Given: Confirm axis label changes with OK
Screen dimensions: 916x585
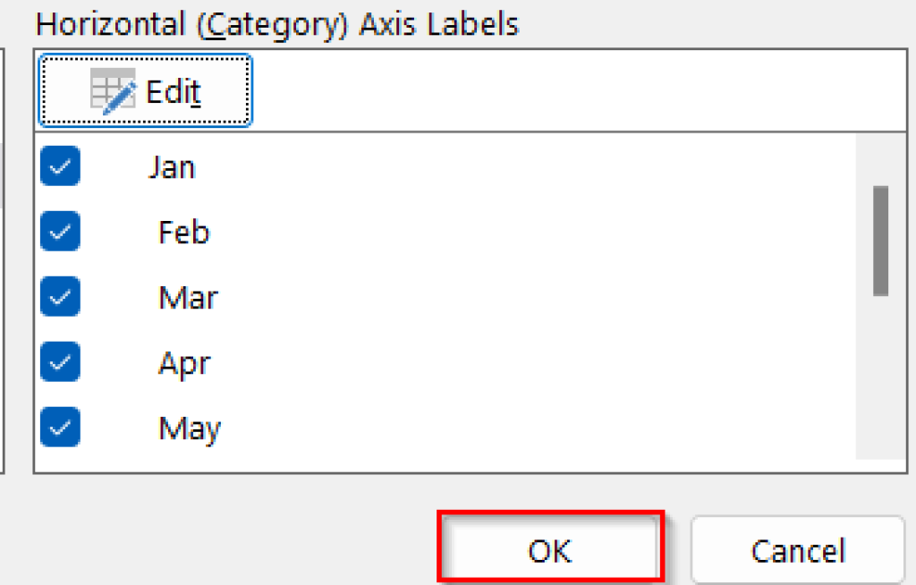Looking at the screenshot, I should pyautogui.click(x=550, y=549).
